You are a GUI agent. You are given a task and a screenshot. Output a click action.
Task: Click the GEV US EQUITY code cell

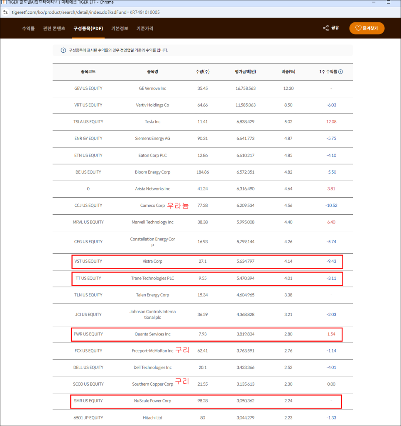pyautogui.click(x=88, y=88)
